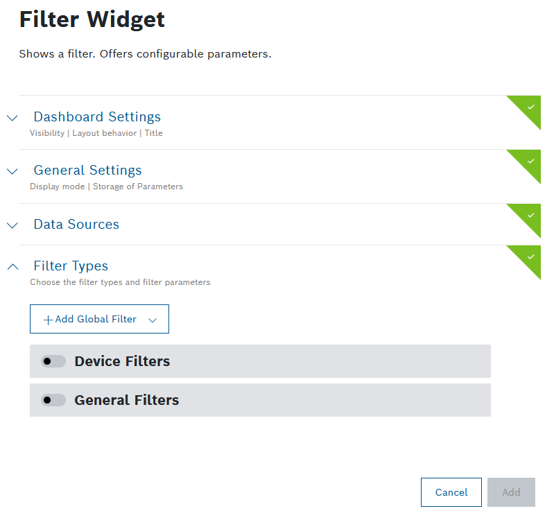Image resolution: width=554 pixels, height=520 pixels.
Task: Expand the Data Sources chevron
Action: click(x=12, y=225)
